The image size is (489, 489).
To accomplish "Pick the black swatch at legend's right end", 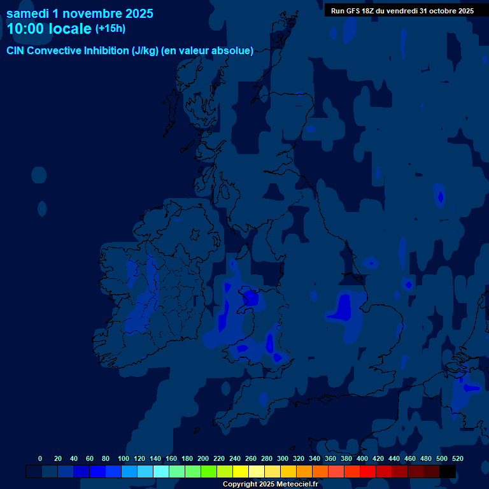I will click(448, 471).
